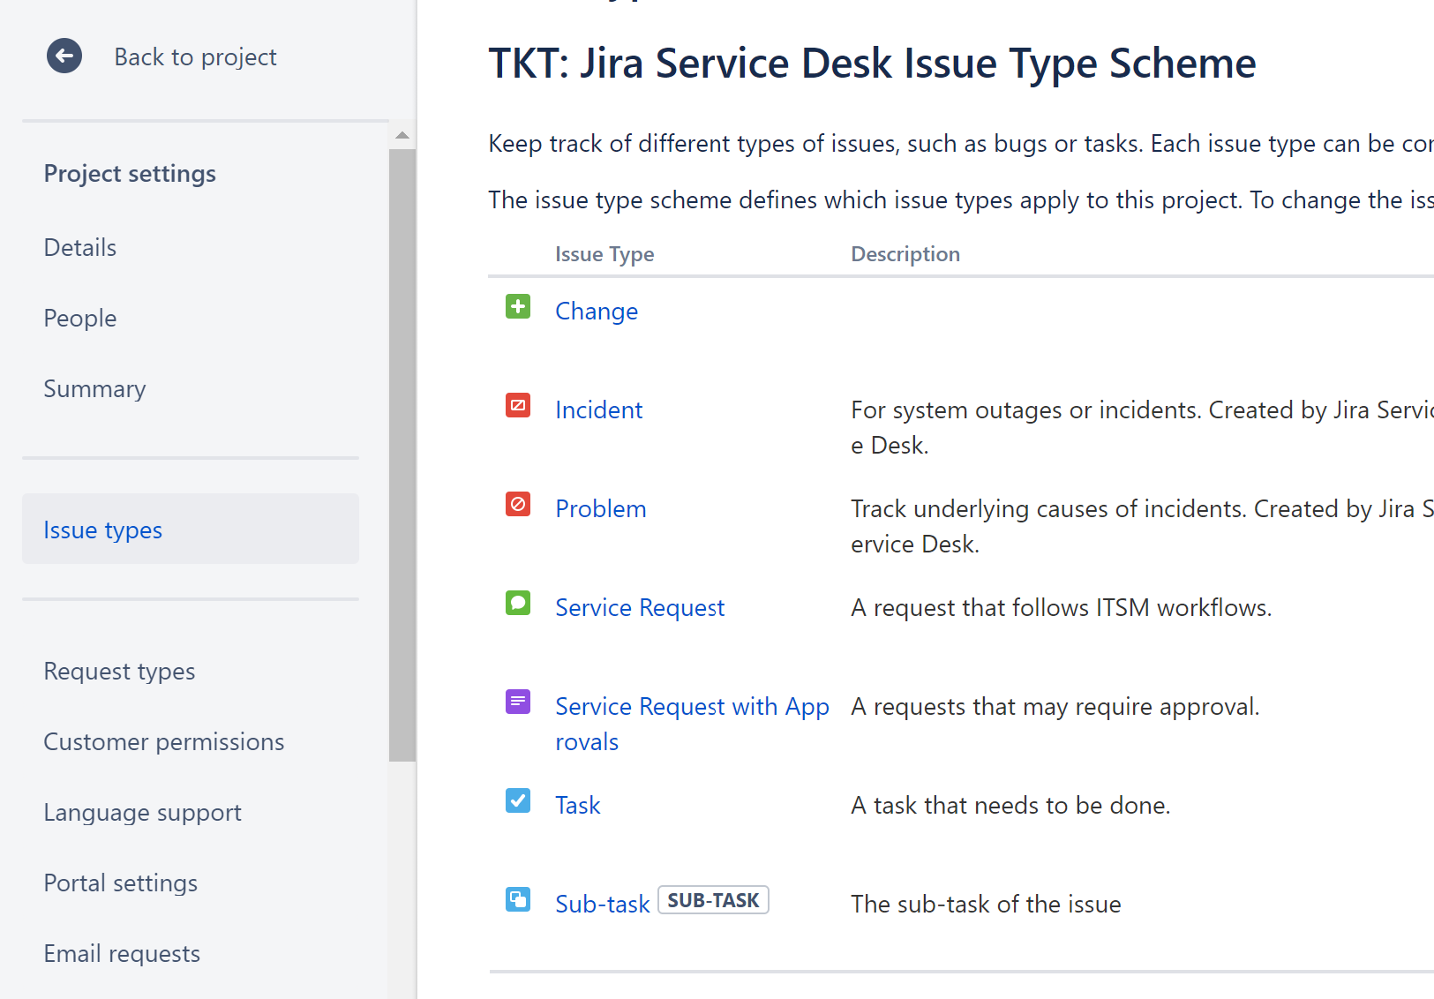Viewport: 1434px width, 999px height.
Task: Click the sidebar scrollbar thumb
Action: coord(402,455)
